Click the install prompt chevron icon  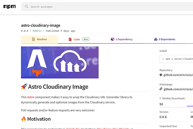[x=163, y=59]
